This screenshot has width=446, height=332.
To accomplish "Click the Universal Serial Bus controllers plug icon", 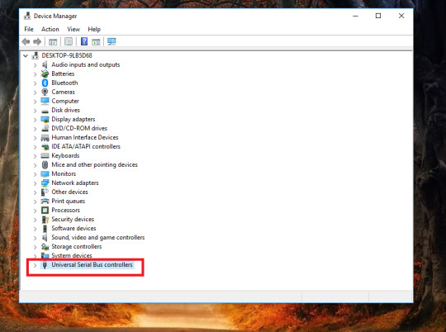I will click(x=45, y=265).
